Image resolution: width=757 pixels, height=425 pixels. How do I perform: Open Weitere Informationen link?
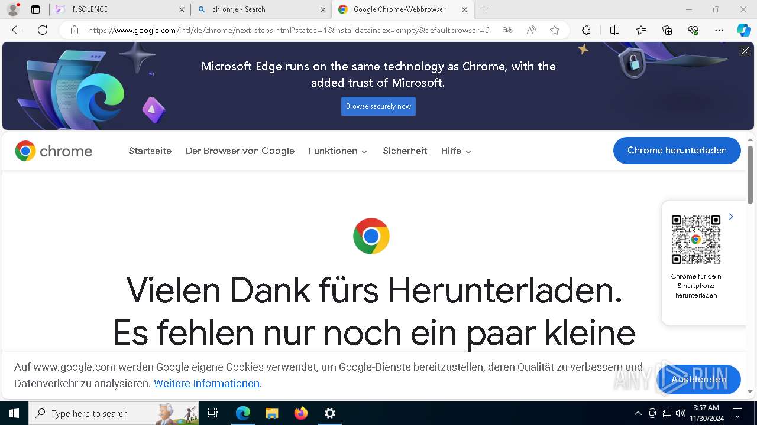pos(206,384)
